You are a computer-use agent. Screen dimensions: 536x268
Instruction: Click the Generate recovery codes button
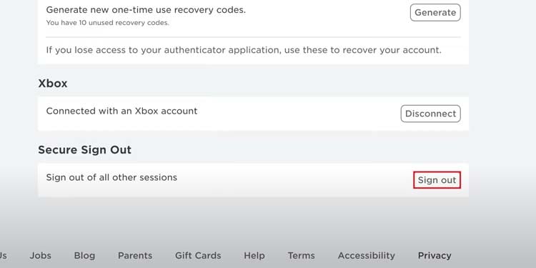435,13
